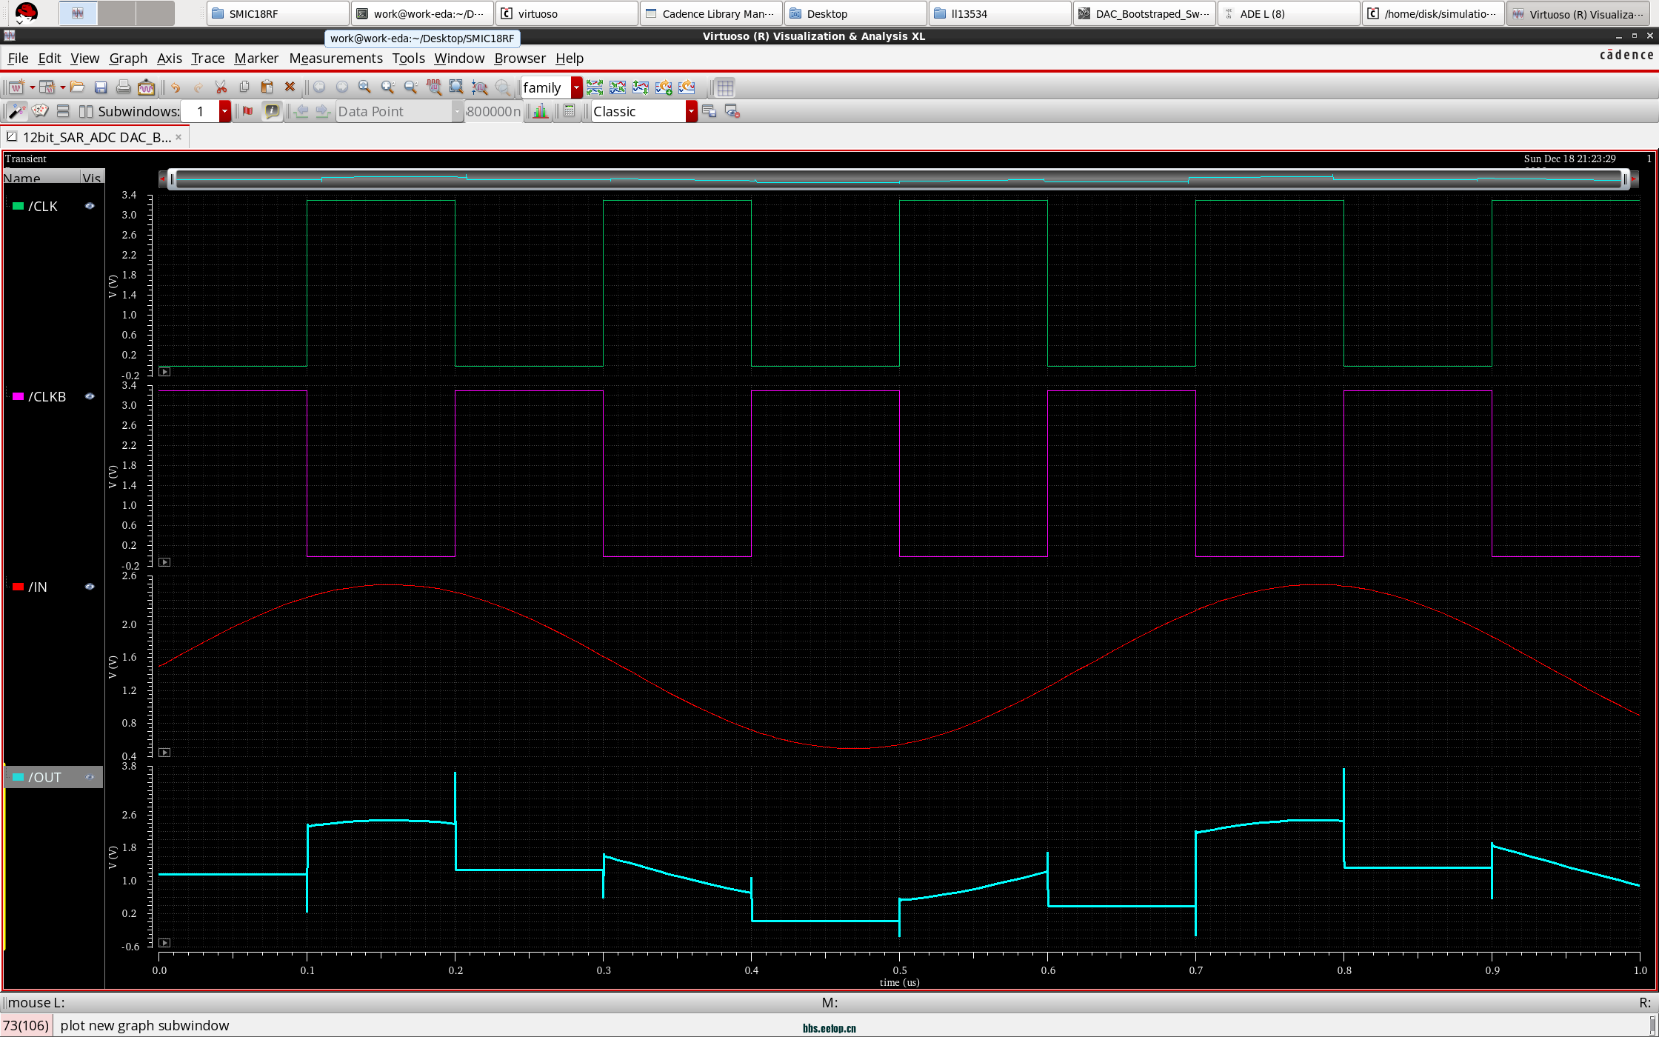The width and height of the screenshot is (1659, 1037).
Task: Hide the /CLK trace using eye icon
Action: point(90,207)
